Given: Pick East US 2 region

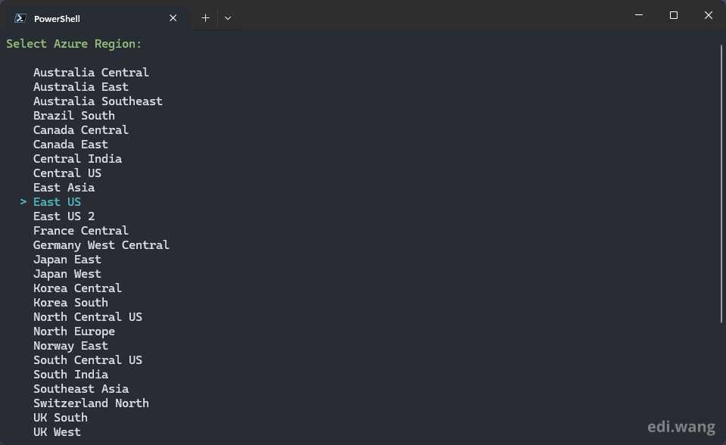Looking at the screenshot, I should click(x=64, y=216).
